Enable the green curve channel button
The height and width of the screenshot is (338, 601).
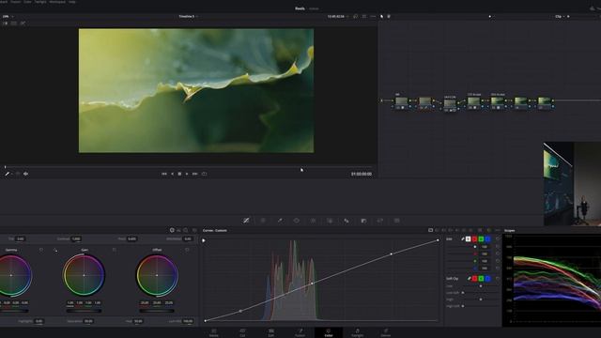(x=481, y=239)
